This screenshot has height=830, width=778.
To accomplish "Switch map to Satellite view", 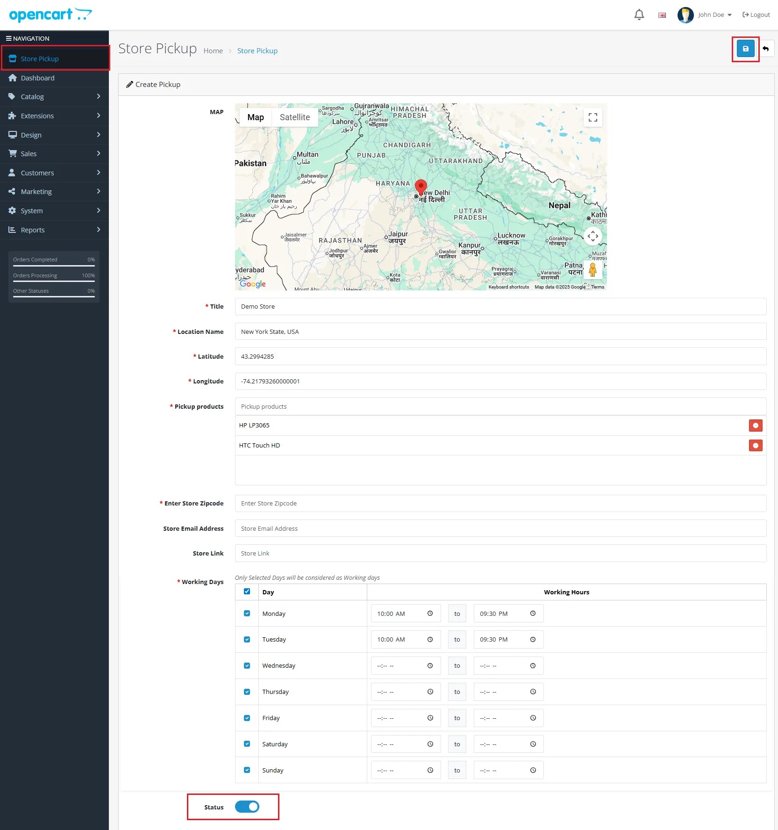I will 294,117.
